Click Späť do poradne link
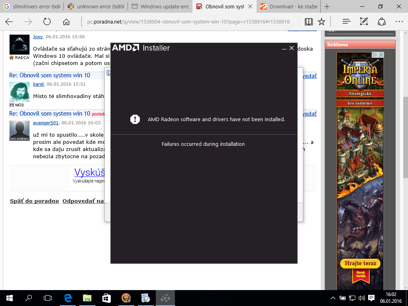 (34, 201)
